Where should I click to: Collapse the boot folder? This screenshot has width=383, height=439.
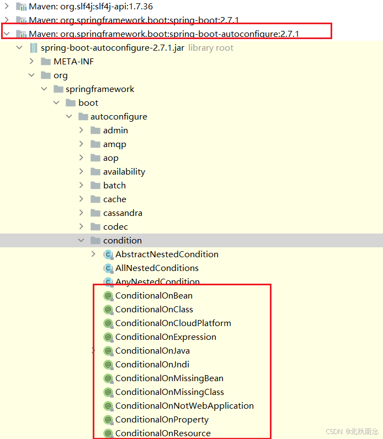(57, 102)
